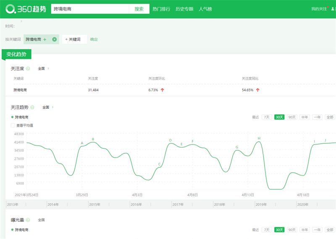336x239 pixels.
Task: Click chart marker A
Action: pyautogui.click(x=82, y=143)
